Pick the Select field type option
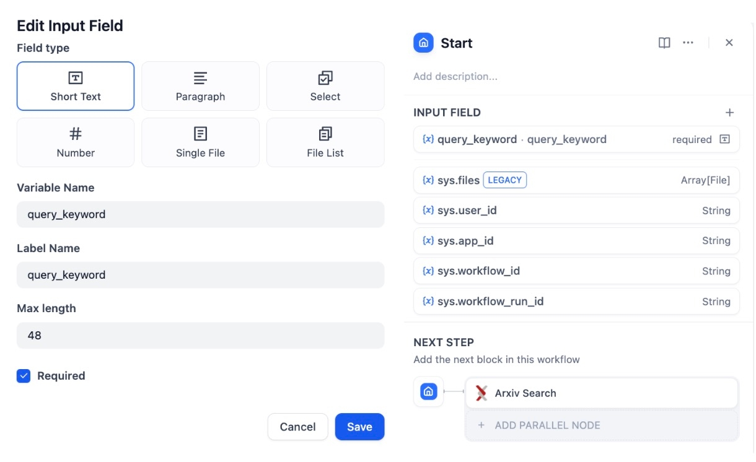756x462 pixels. 325,86
